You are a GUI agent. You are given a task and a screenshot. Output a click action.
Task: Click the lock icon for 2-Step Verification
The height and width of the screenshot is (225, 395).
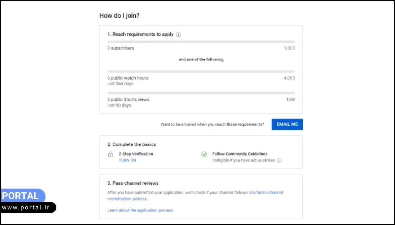[x=111, y=154]
